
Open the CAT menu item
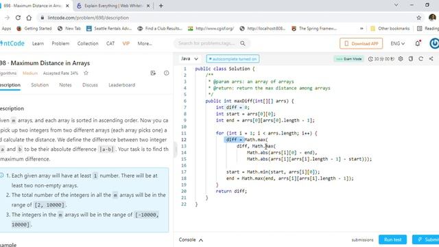click(x=110, y=43)
